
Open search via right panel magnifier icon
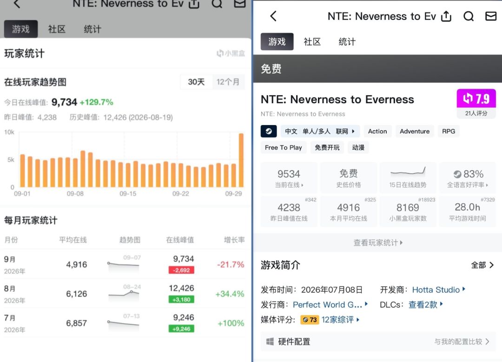[x=469, y=16]
